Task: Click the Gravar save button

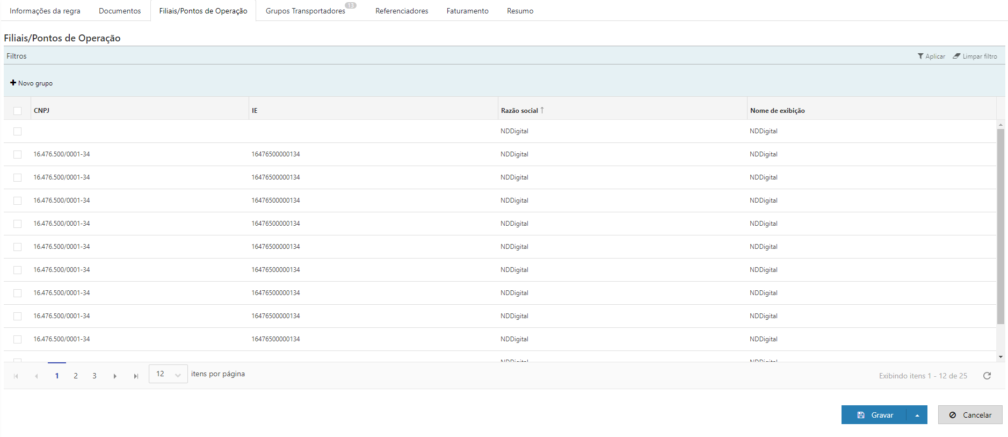Action: (874, 415)
